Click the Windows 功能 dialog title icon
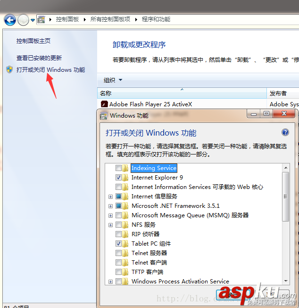The image size is (299, 308). [x=104, y=116]
